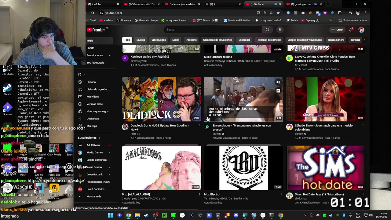Screen dimensions: 391x220
Task: Open a new browser tab
Action: (x=328, y=4)
